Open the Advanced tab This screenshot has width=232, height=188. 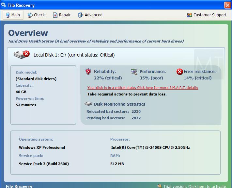click(x=90, y=15)
